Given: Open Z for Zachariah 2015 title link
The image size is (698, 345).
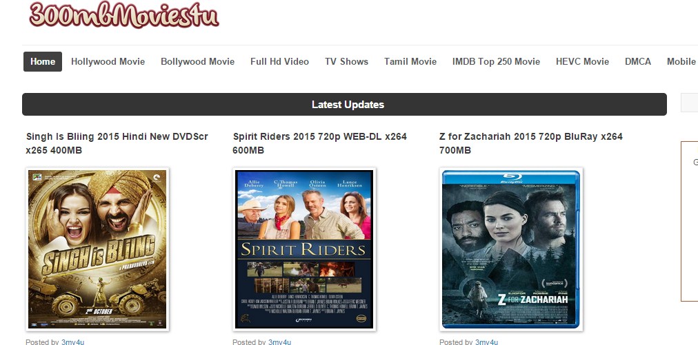Looking at the screenshot, I should (530, 143).
